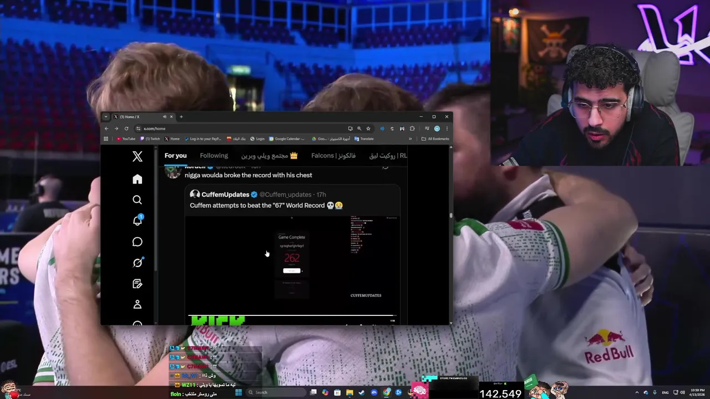Open the @Cuffem_updates handle

click(x=286, y=195)
